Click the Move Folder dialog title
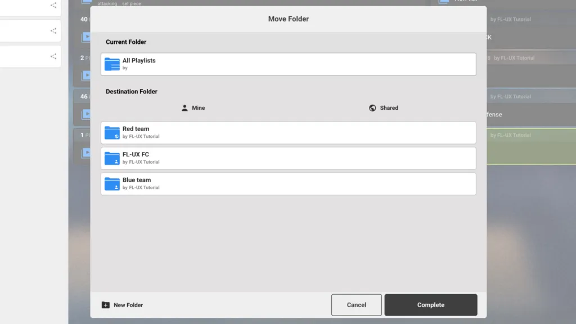The width and height of the screenshot is (576, 324). [x=289, y=19]
